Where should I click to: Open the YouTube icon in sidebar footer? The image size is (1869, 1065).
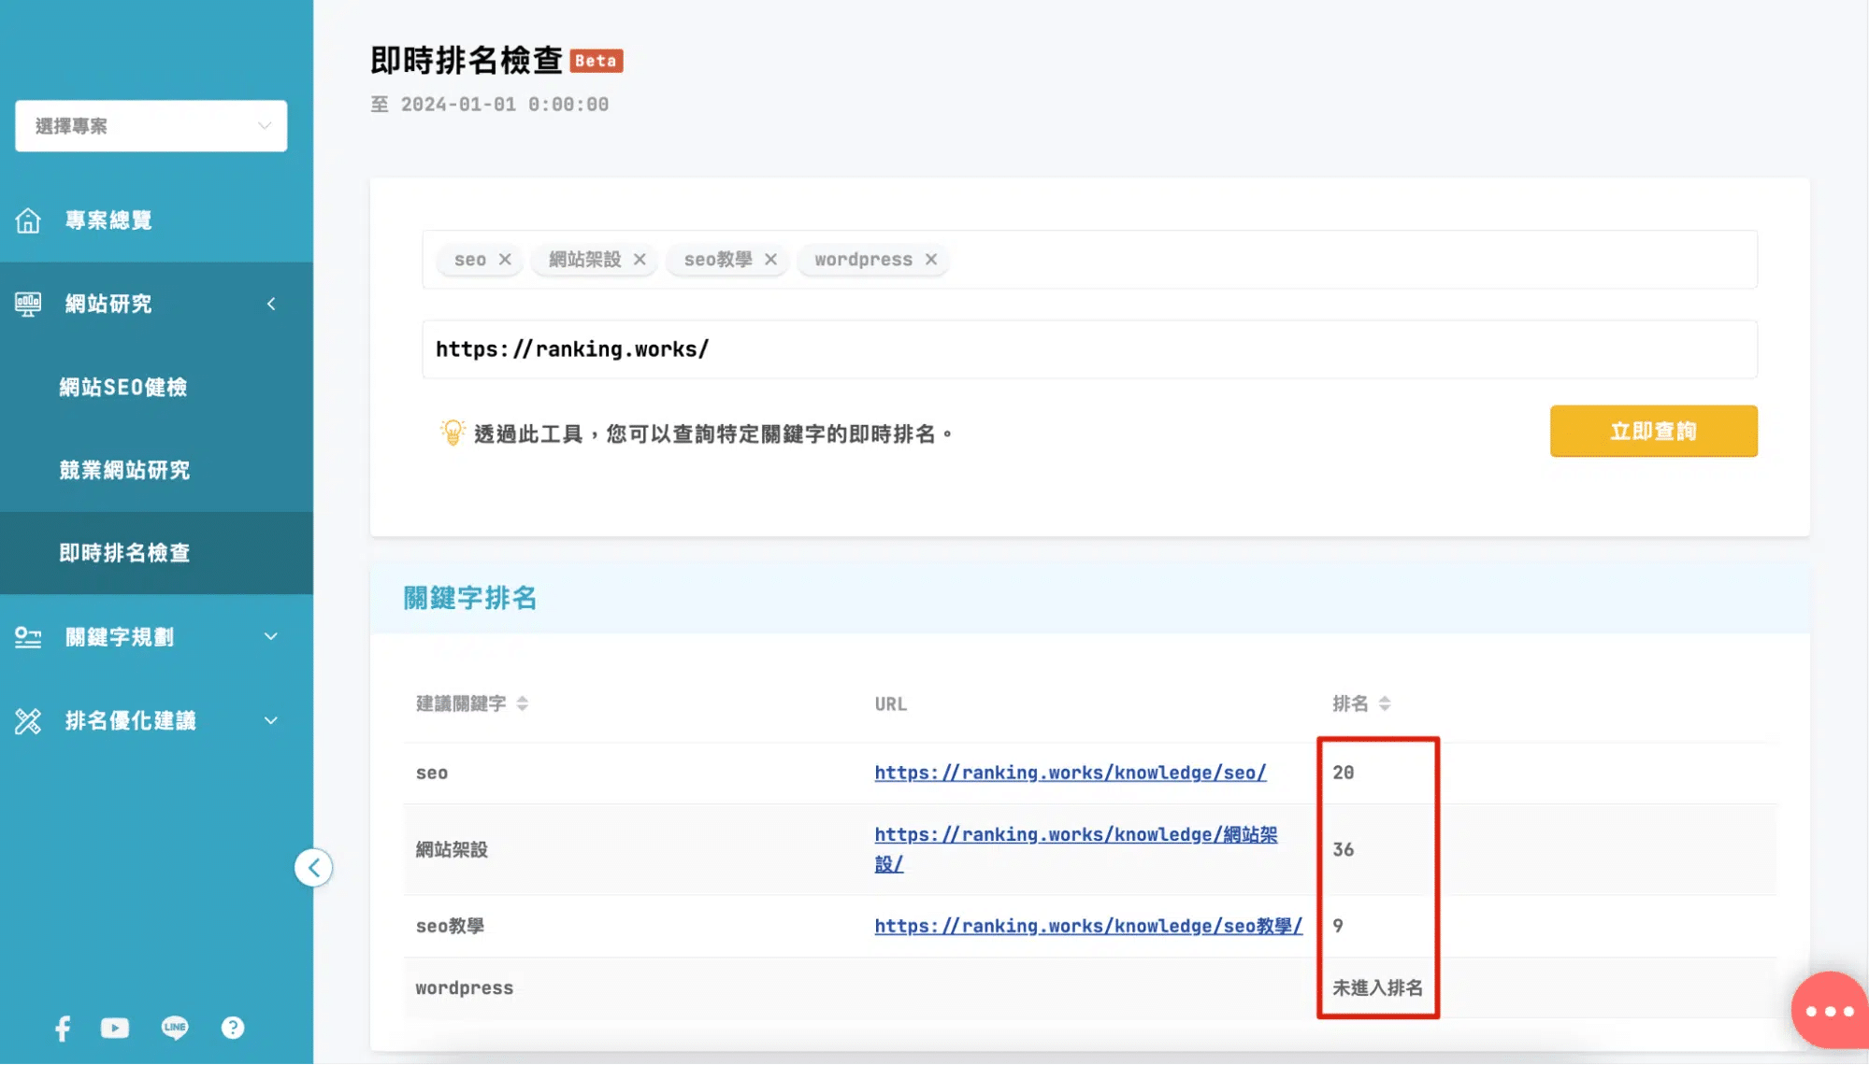(x=115, y=1029)
